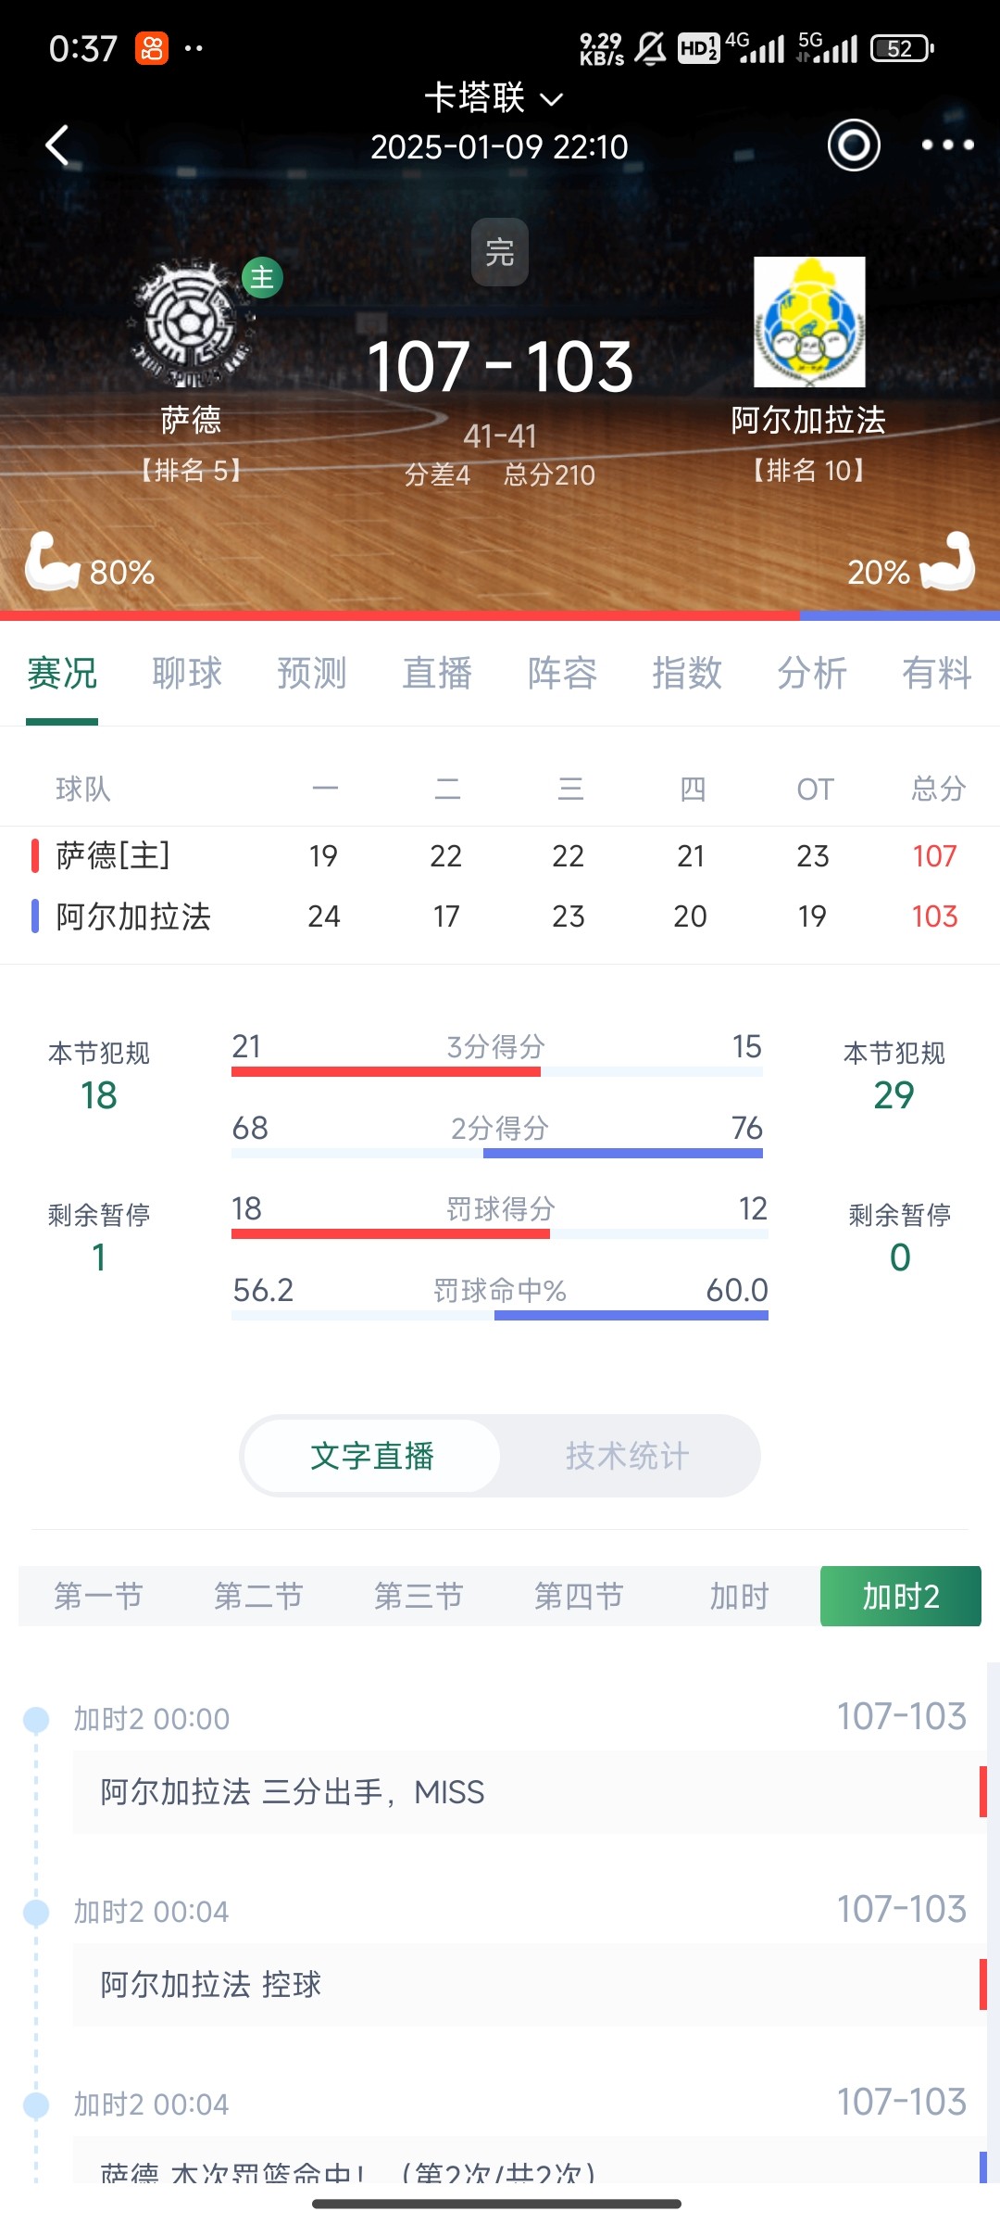
Task: Open the 阵容 lineup tab
Action: [x=562, y=674]
